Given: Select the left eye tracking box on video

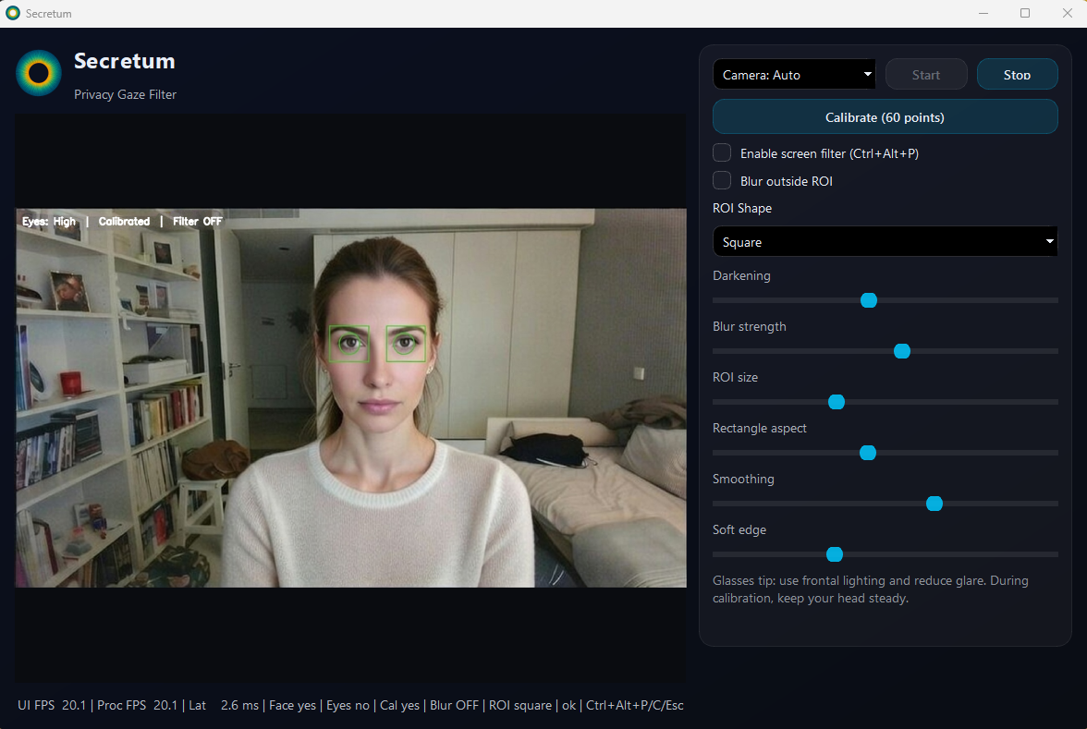Looking at the screenshot, I should [348, 343].
